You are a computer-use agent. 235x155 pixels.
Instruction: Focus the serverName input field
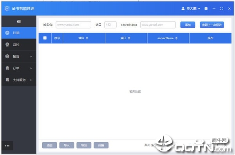(x=158, y=25)
